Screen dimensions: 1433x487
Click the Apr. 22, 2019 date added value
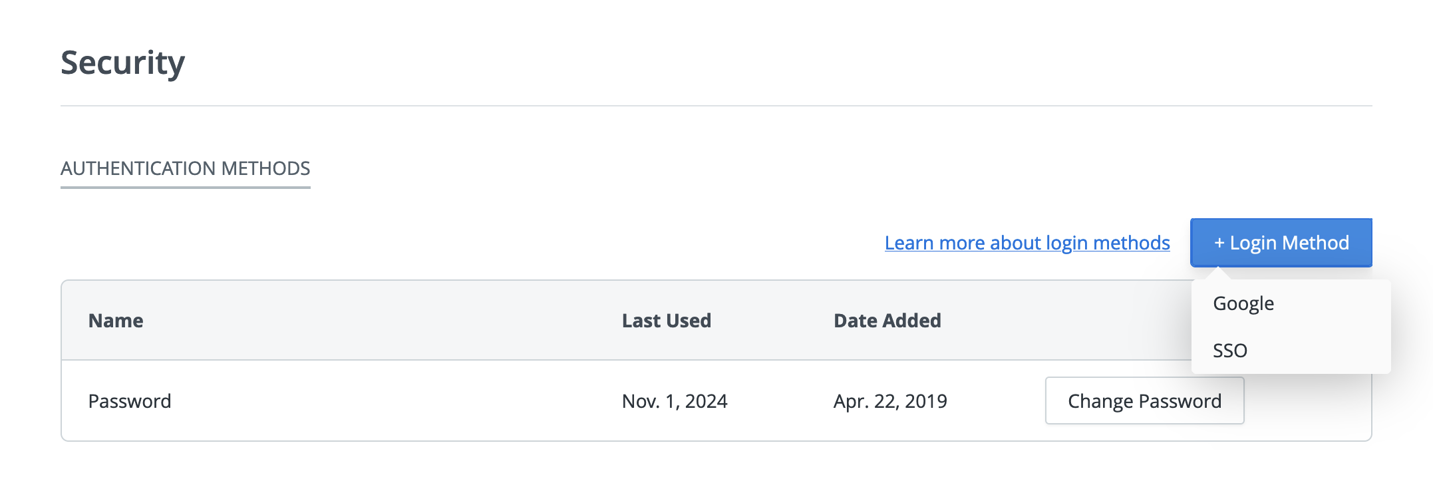889,401
